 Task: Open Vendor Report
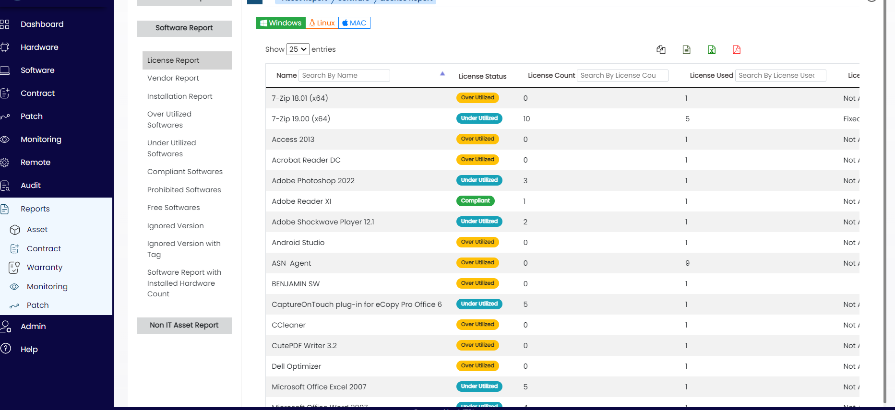tap(173, 78)
